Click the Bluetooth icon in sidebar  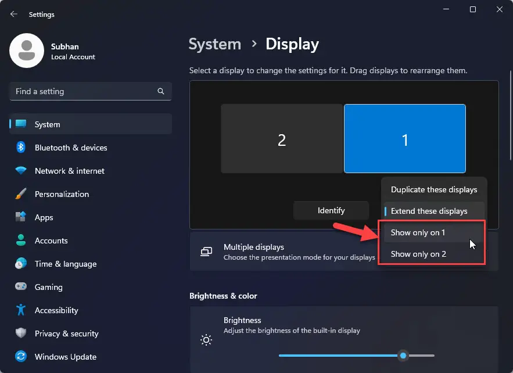[21, 147]
